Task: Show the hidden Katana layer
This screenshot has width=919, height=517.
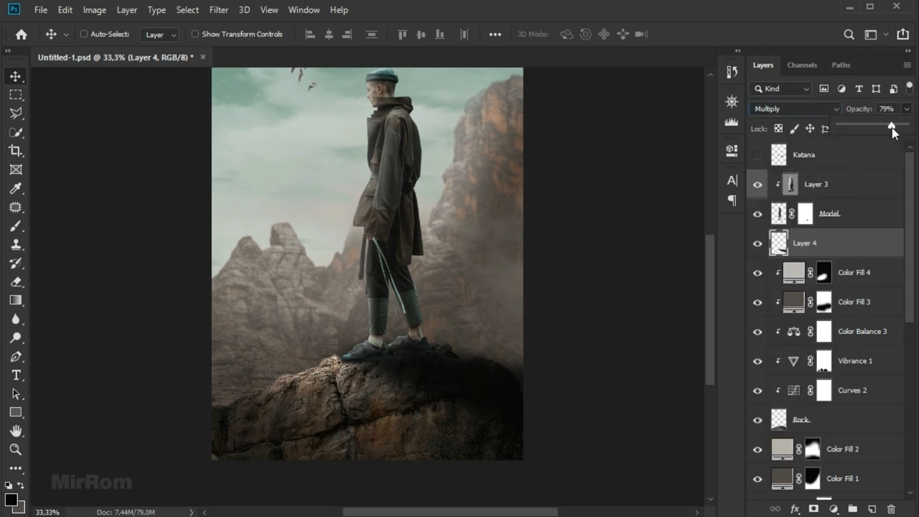Action: point(757,155)
